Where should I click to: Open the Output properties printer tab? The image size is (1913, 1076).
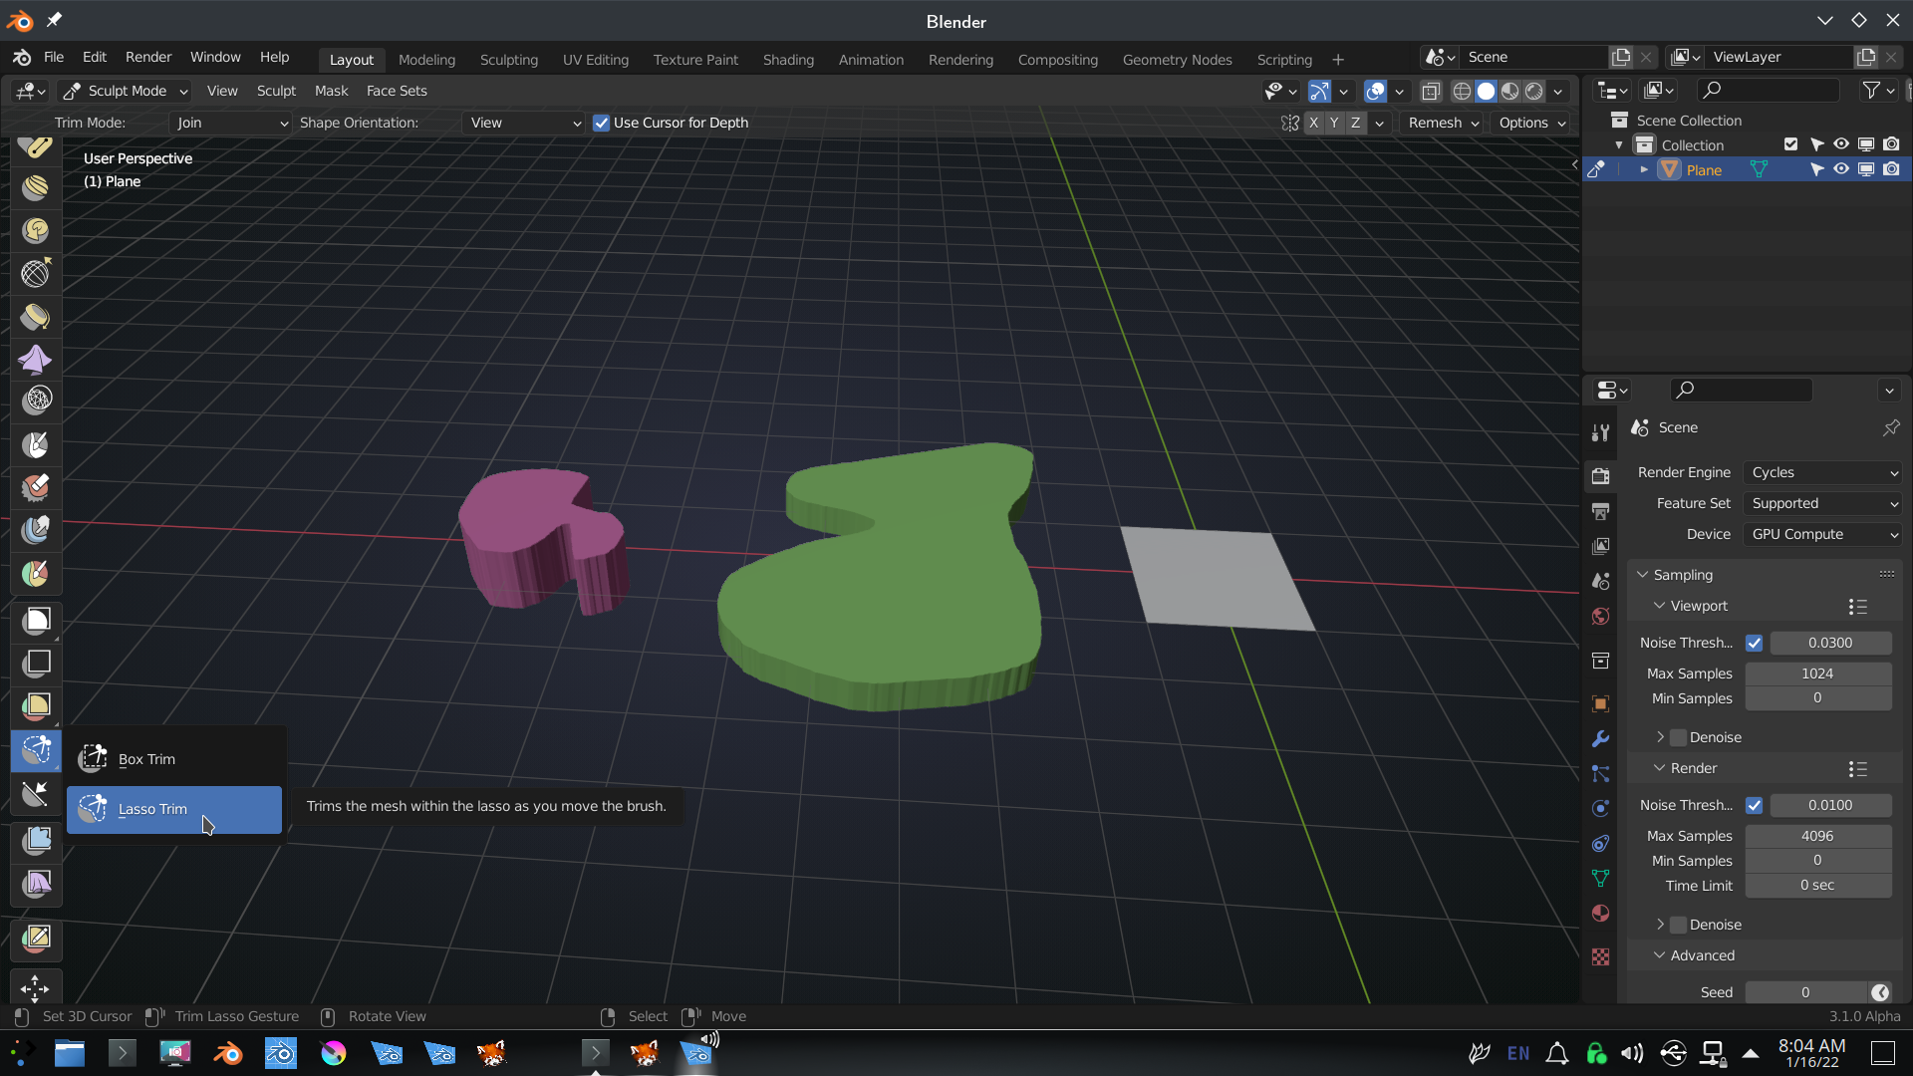pyautogui.click(x=1600, y=511)
